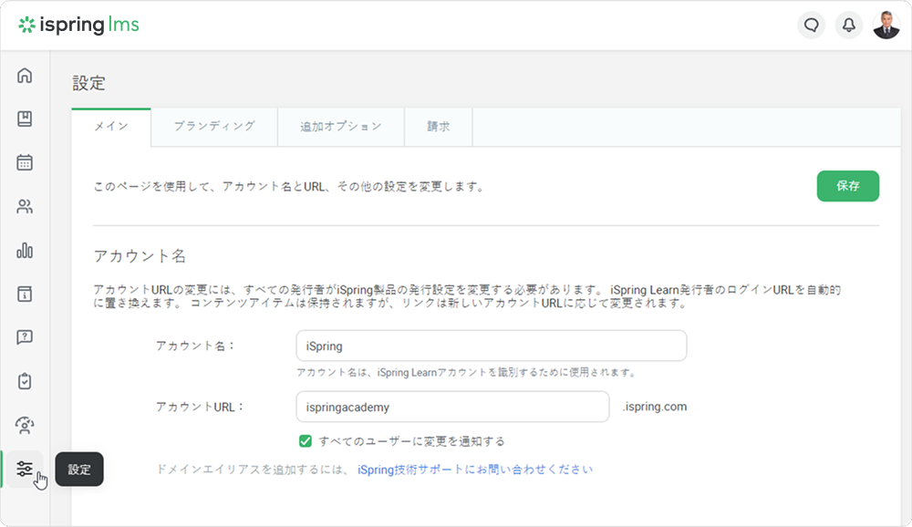Open the chat messages icon in header
This screenshot has height=527, width=912.
click(811, 25)
